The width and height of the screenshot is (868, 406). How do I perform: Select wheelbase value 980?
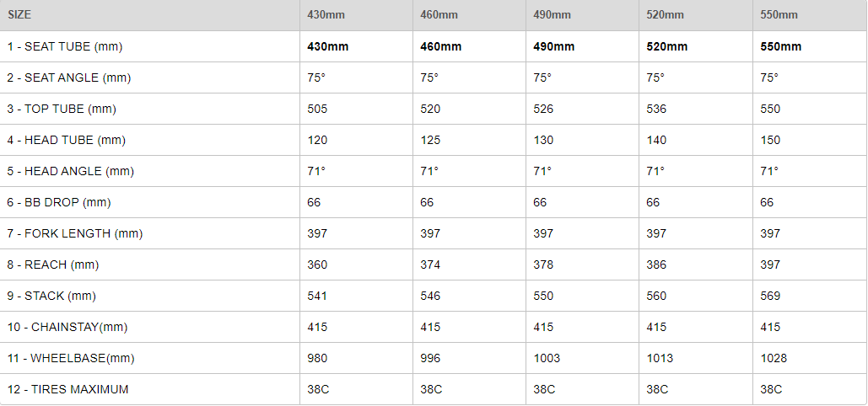point(318,358)
